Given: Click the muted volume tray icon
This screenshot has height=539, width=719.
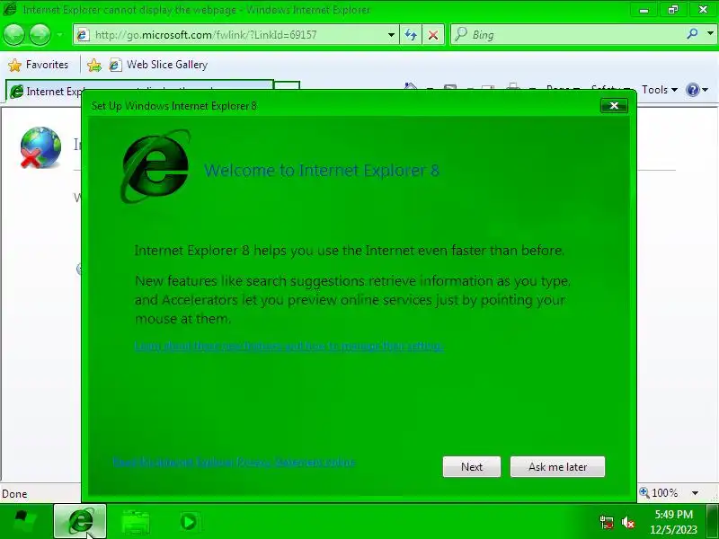Looking at the screenshot, I should point(627,522).
